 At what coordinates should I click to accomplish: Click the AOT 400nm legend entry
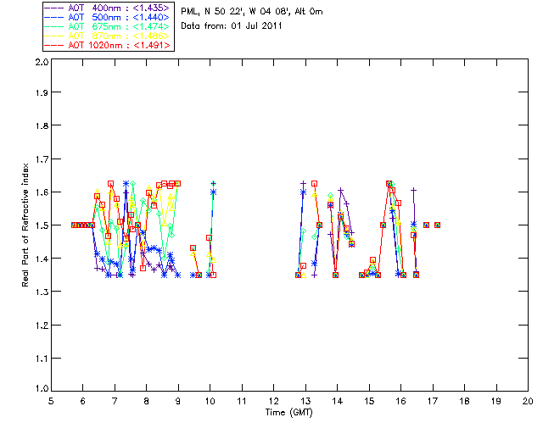tap(108, 8)
